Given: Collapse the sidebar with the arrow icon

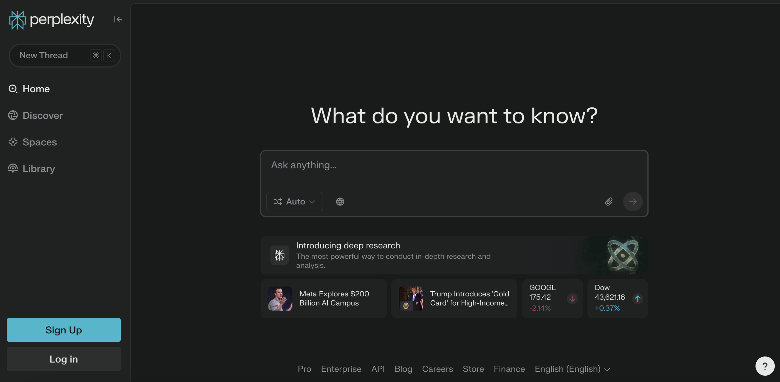Looking at the screenshot, I should (x=118, y=19).
